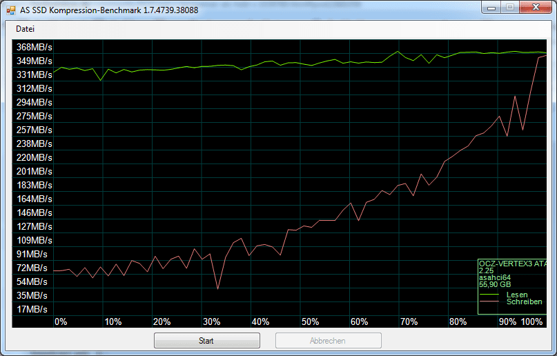557x356 pixels.
Task: Click the Start button
Action: point(207,341)
